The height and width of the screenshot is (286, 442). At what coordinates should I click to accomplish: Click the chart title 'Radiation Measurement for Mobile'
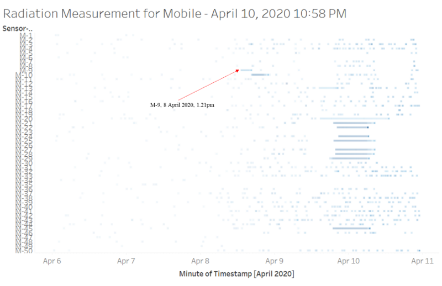[102, 14]
